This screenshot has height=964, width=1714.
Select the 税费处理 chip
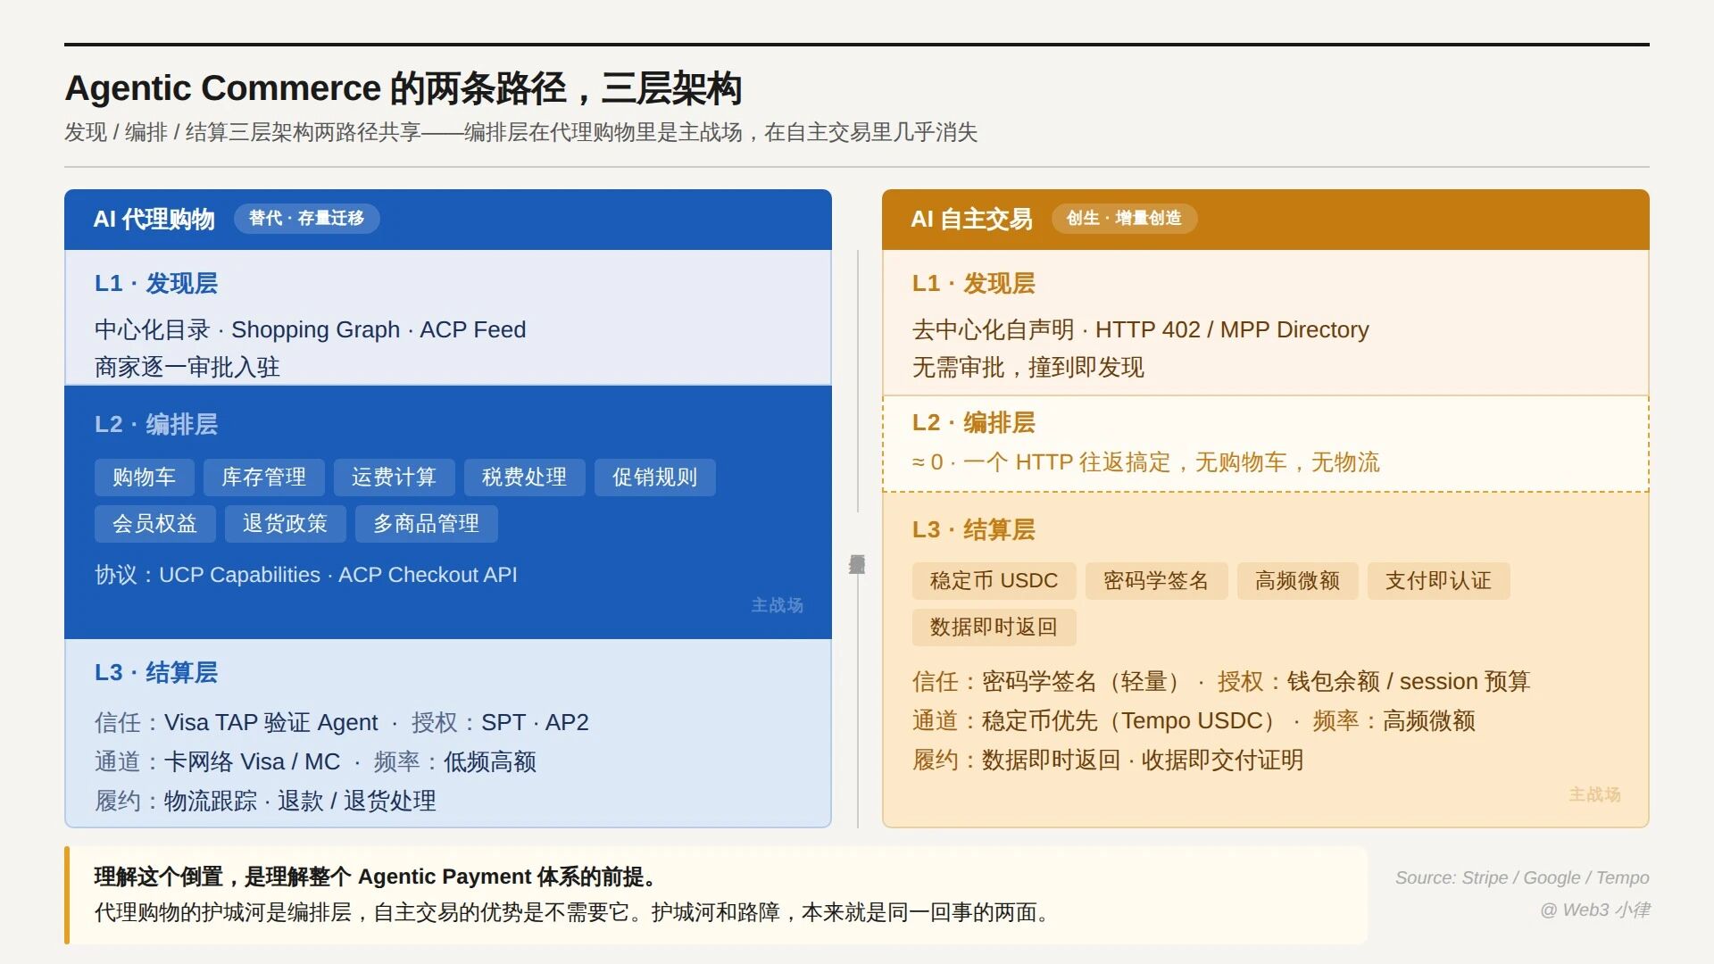(524, 478)
